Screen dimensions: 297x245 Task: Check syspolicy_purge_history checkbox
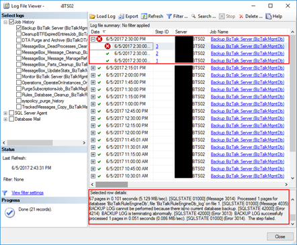click(19, 101)
